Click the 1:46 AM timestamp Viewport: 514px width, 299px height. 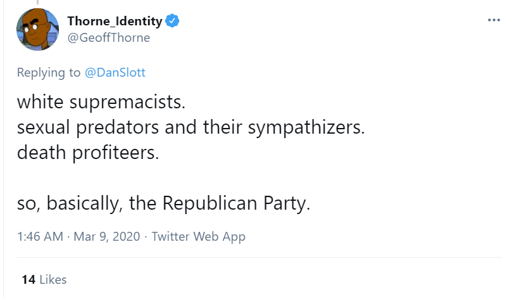coord(40,237)
